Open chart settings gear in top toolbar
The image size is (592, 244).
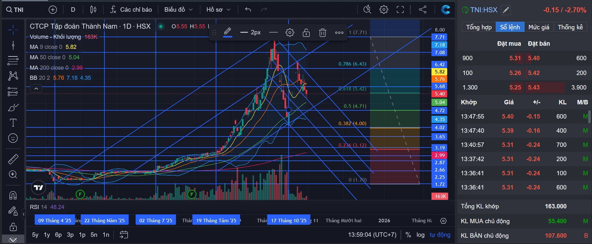coord(384,10)
